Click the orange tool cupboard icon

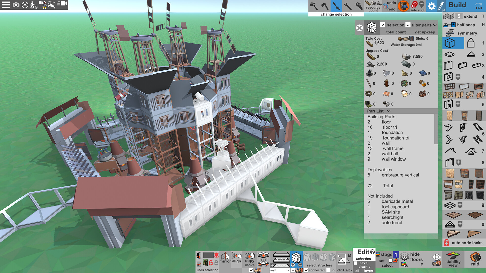(403, 6)
